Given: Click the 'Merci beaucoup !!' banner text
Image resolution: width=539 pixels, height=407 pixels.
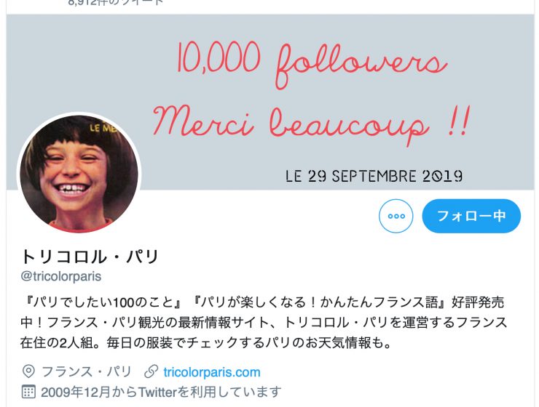Looking at the screenshot, I should pyautogui.click(x=312, y=125).
